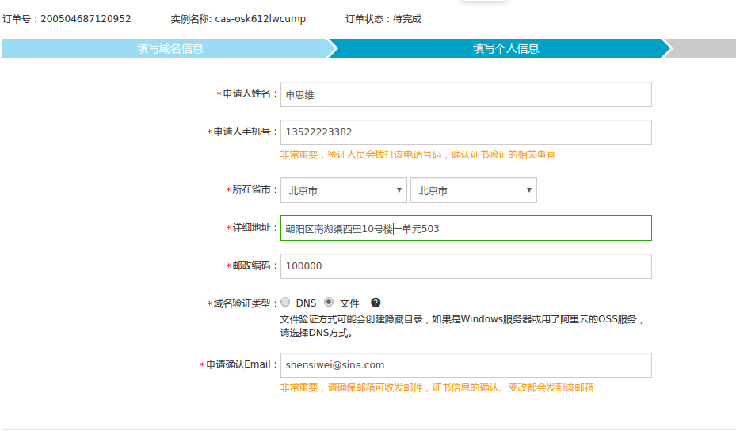Viewport: 736px width, 431px height.
Task: Select the 文件 verification radio button
Action: (x=329, y=302)
